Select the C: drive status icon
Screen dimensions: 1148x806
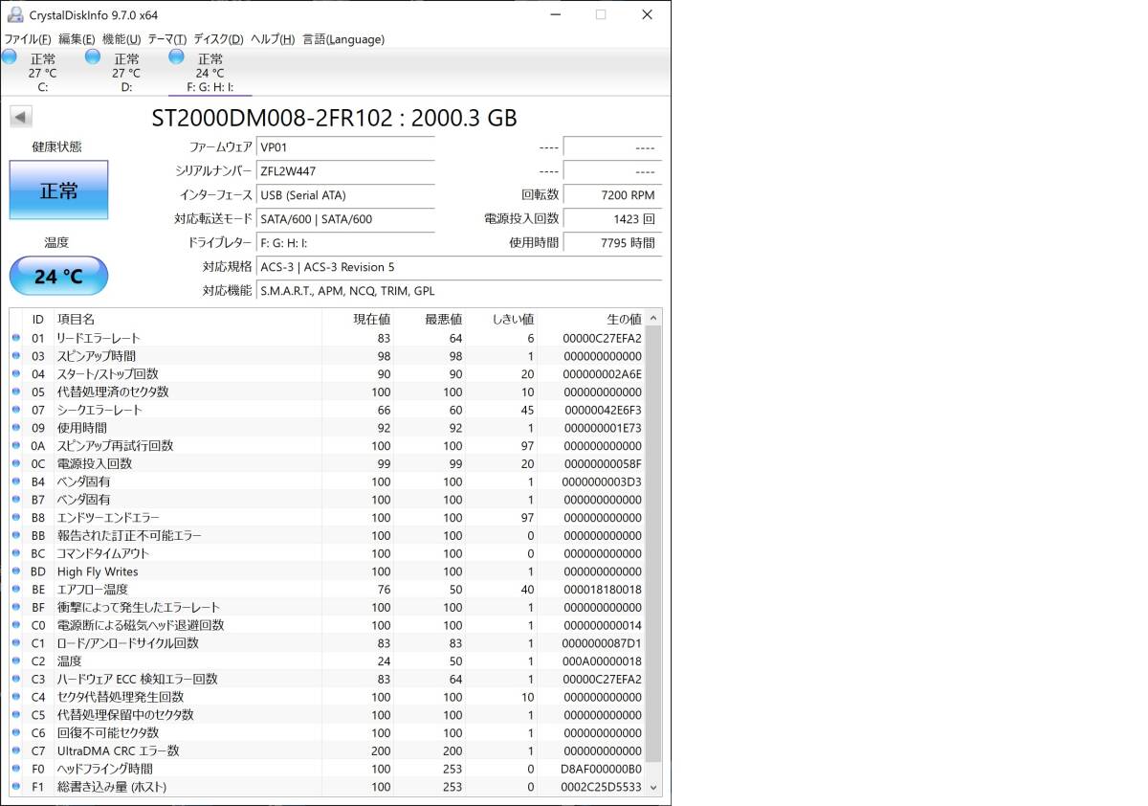coord(10,57)
